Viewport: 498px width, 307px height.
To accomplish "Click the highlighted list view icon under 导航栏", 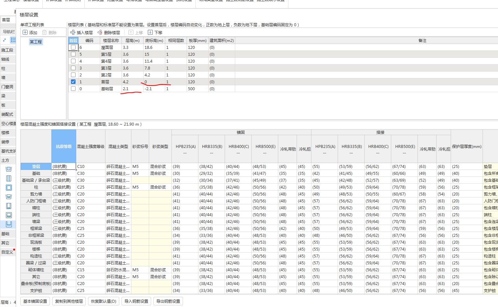I will click(x=13, y=40).
